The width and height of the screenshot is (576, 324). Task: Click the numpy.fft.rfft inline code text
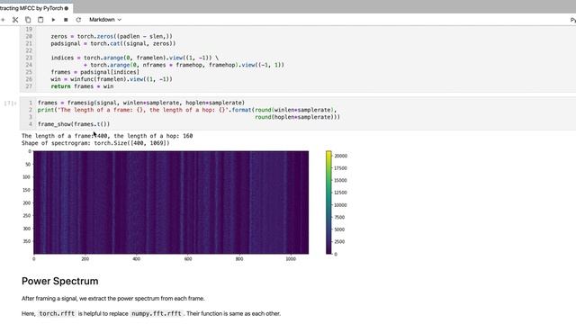(157, 313)
